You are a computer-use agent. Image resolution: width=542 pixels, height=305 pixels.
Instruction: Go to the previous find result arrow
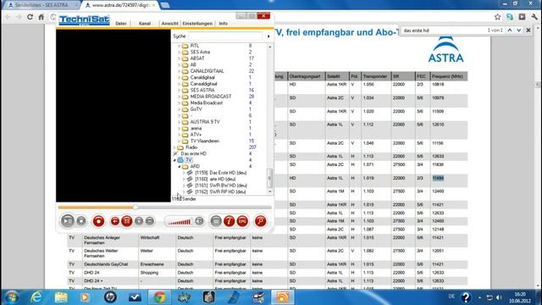click(510, 30)
